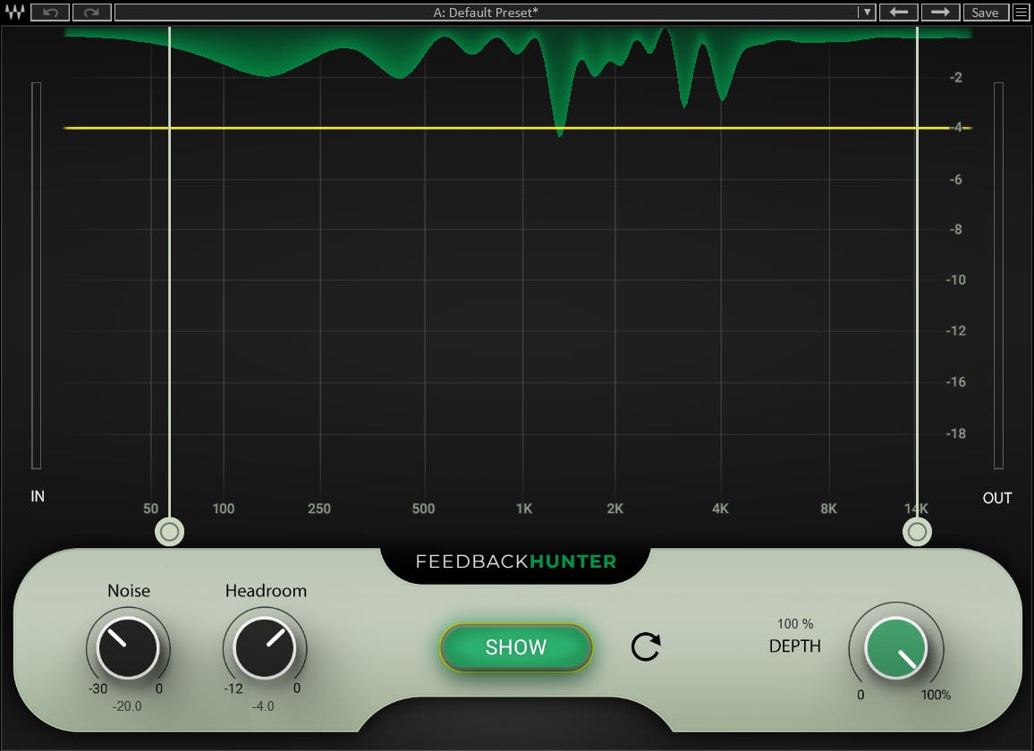This screenshot has width=1034, height=751.
Task: Load the next preset arrow
Action: [939, 13]
